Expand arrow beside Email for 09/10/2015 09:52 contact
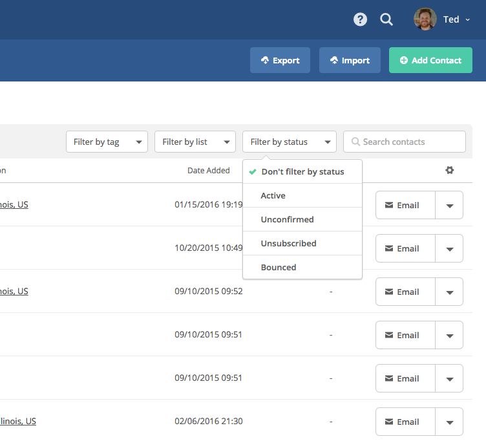This screenshot has width=486, height=441. coord(450,292)
